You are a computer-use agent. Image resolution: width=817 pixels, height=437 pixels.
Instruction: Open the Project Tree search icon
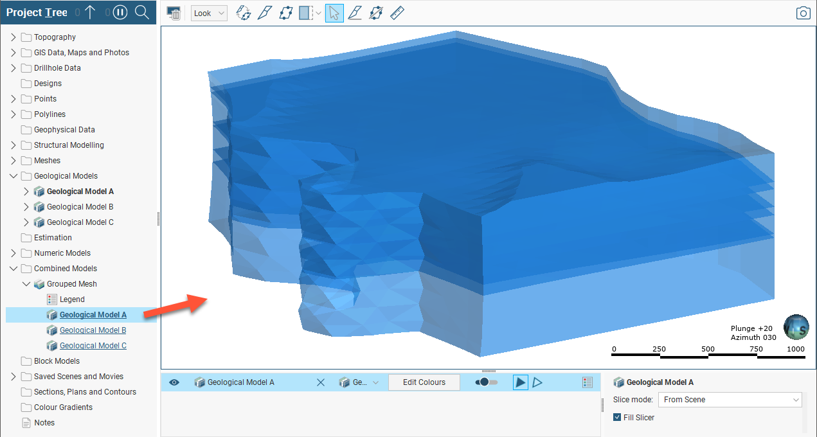(x=142, y=12)
